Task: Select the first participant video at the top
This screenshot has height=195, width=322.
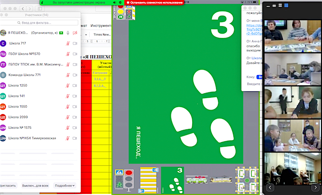Action: [x=293, y=36]
